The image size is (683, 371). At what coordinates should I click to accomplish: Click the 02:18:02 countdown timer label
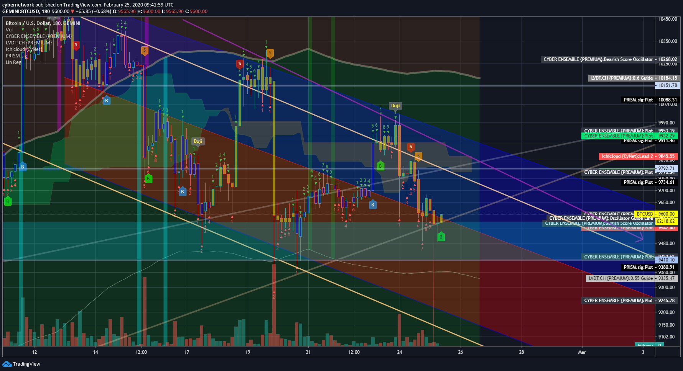[666, 221]
